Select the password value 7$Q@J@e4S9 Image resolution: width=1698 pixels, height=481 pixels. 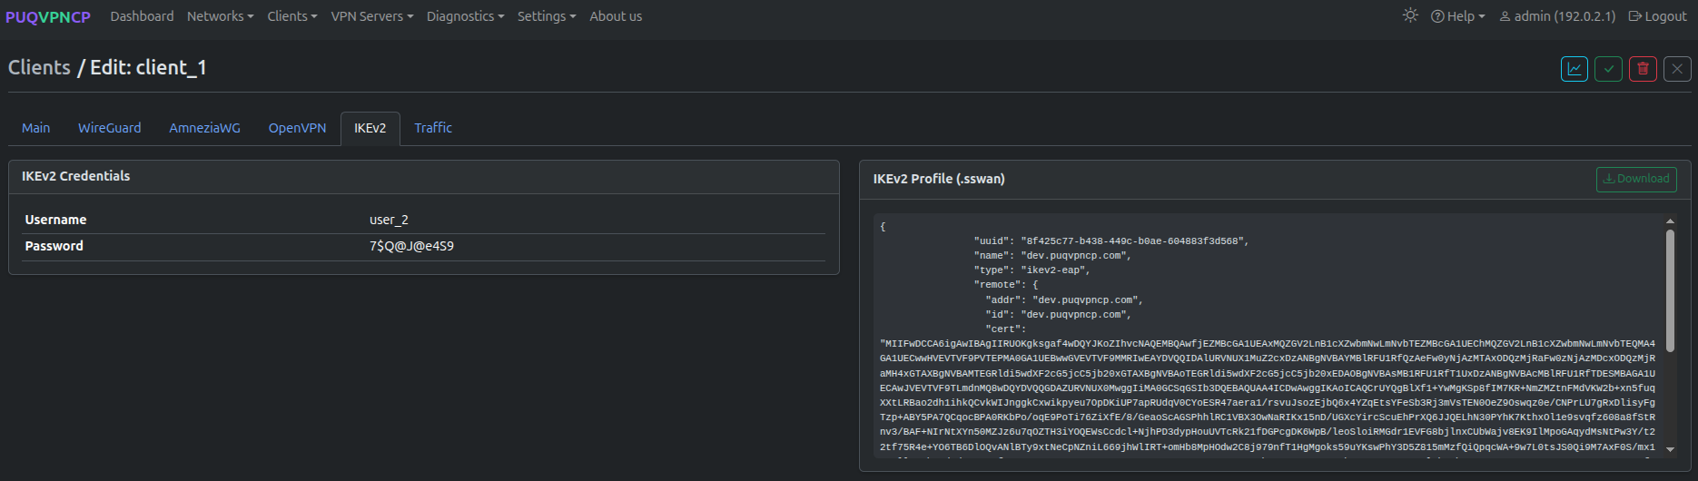(411, 246)
